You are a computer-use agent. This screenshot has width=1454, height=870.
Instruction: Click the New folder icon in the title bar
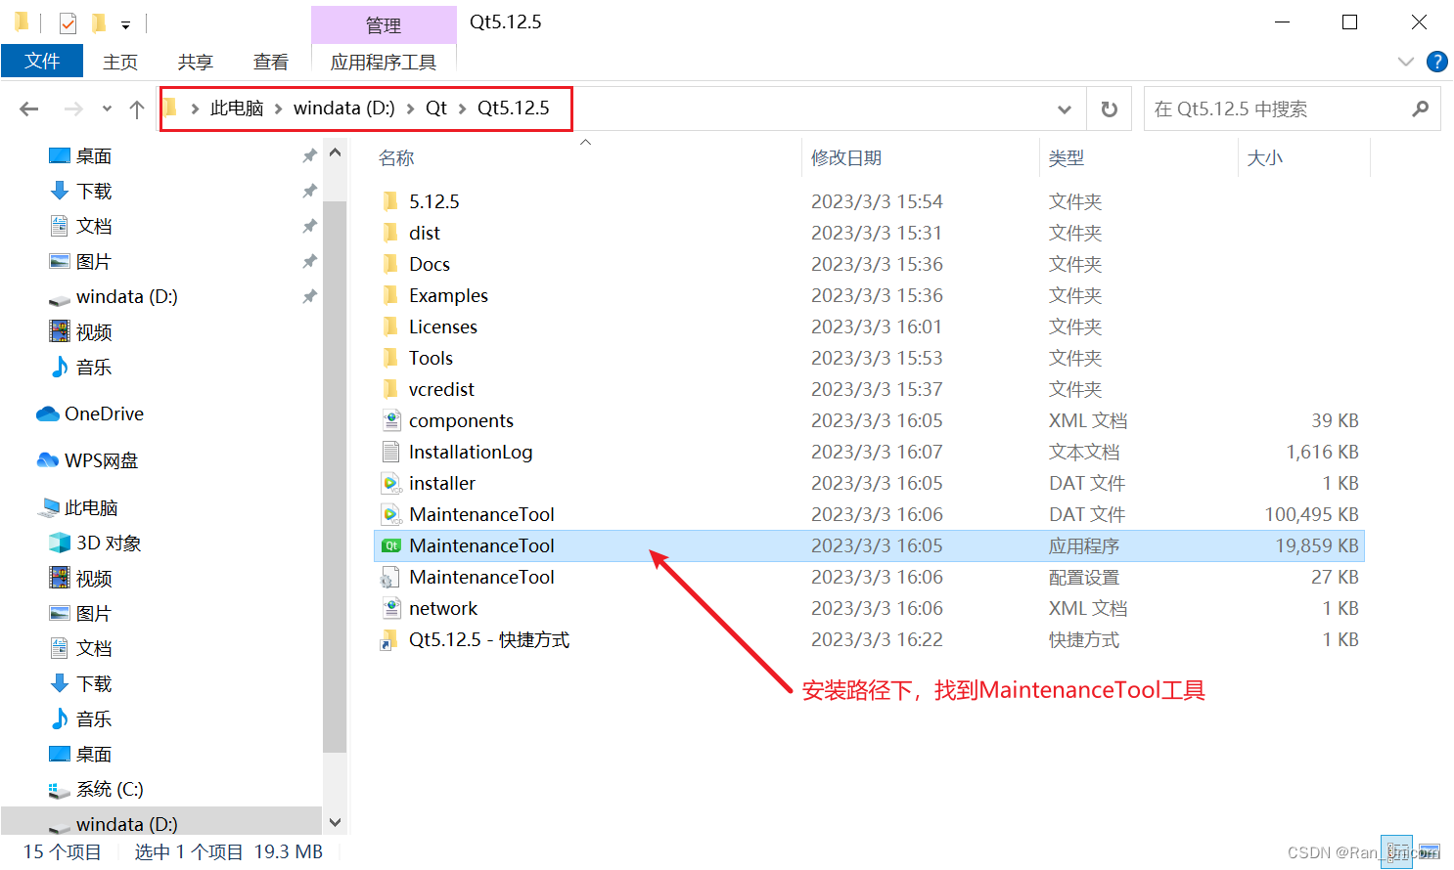(x=98, y=22)
